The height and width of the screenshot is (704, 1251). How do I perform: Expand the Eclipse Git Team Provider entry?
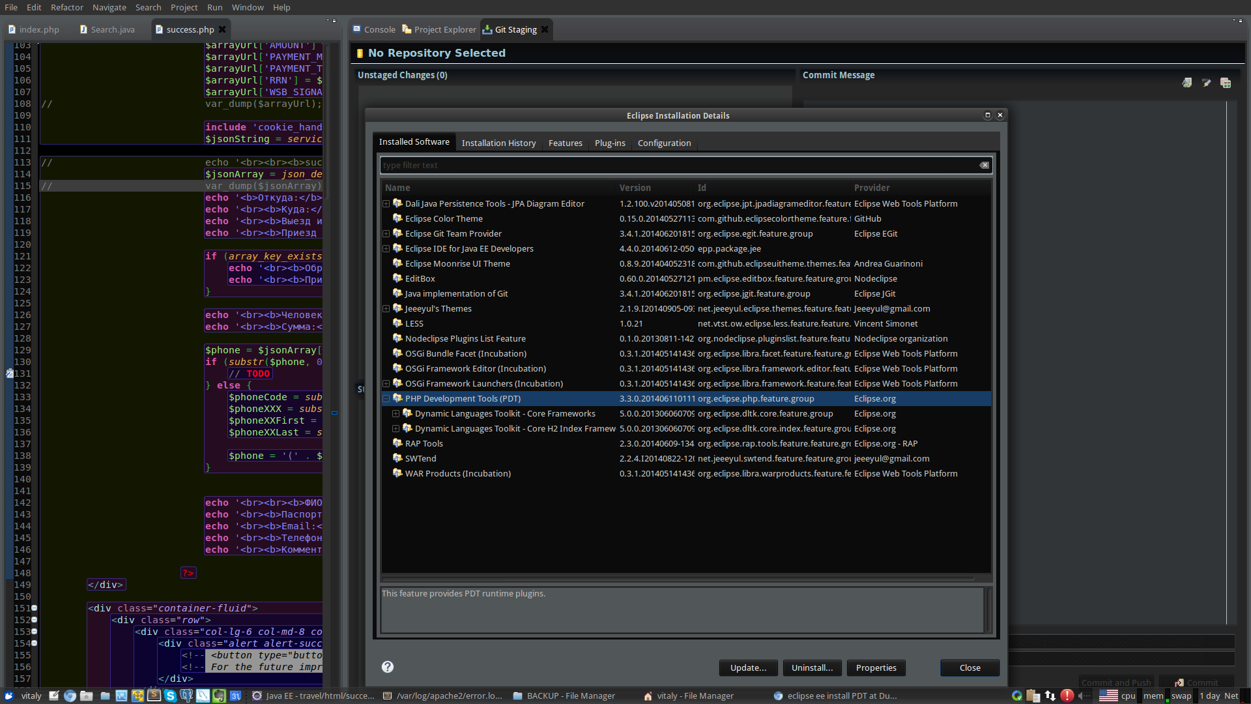[386, 234]
